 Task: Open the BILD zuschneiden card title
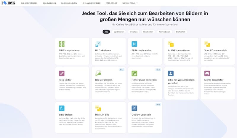[142, 50]
